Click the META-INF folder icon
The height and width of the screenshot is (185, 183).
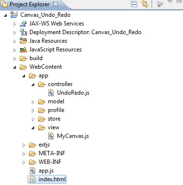(x=32, y=153)
